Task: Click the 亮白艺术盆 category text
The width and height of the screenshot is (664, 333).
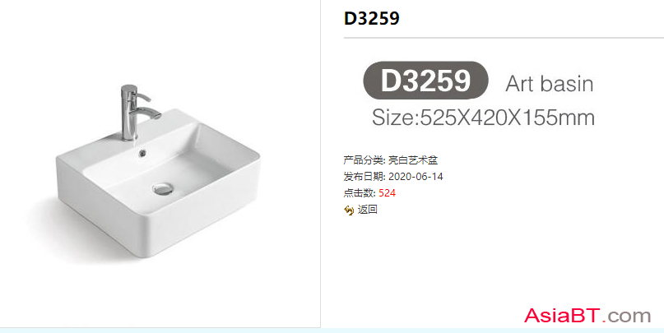Action: [413, 160]
